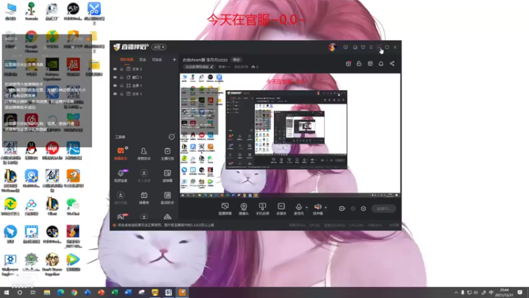Lock the 文本 3 source layer
The width and height of the screenshot is (529, 298).
[122, 69]
